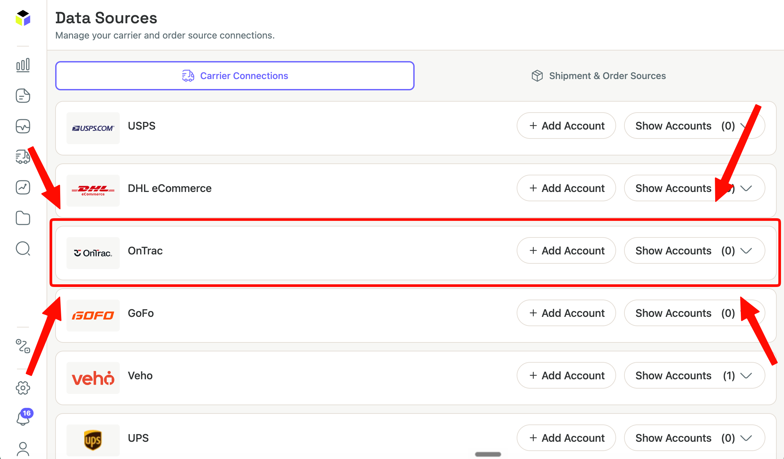The height and width of the screenshot is (459, 784).
Task: Click the UPS carrier name
Action: point(138,438)
